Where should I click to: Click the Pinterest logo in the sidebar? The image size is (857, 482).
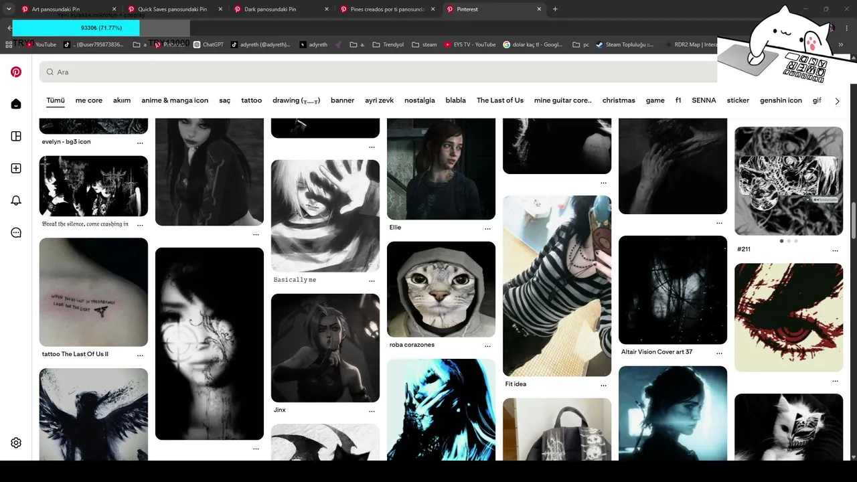click(16, 72)
